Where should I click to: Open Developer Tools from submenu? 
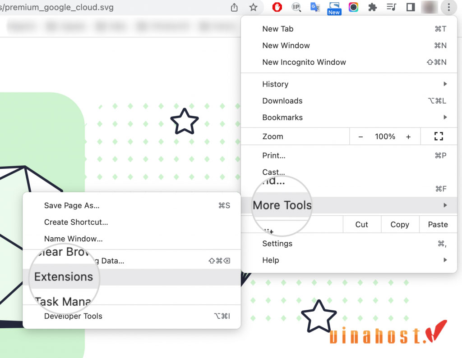132,316
